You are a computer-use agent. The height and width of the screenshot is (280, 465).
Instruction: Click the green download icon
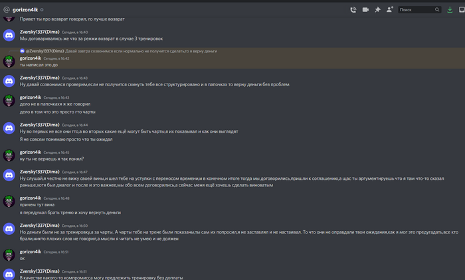tap(450, 10)
